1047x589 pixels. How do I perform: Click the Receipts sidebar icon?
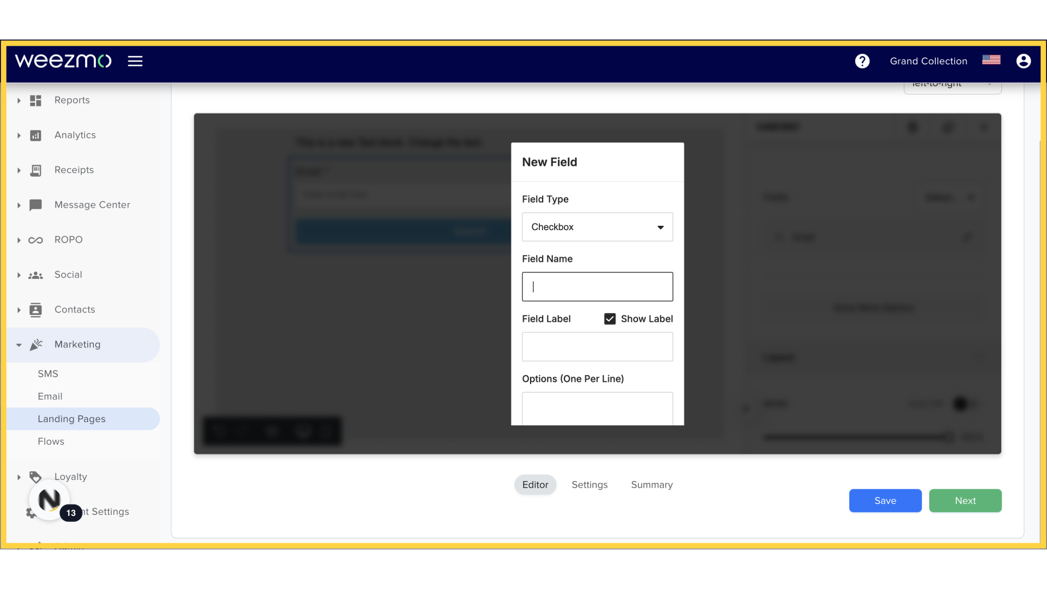point(36,170)
